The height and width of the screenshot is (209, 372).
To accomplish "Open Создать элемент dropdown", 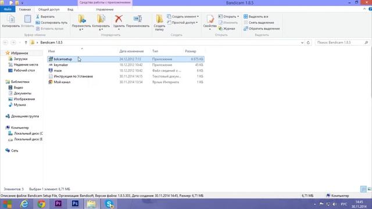I will pos(183,17).
